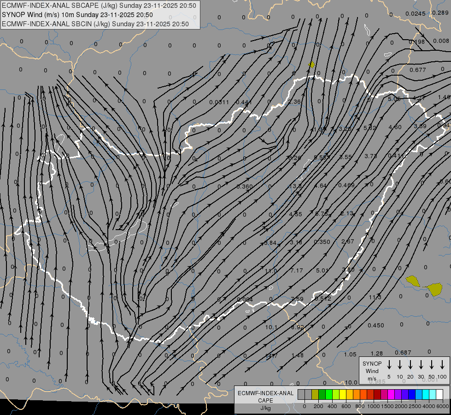
Task: Click the map value 6.92
Action: point(298,327)
